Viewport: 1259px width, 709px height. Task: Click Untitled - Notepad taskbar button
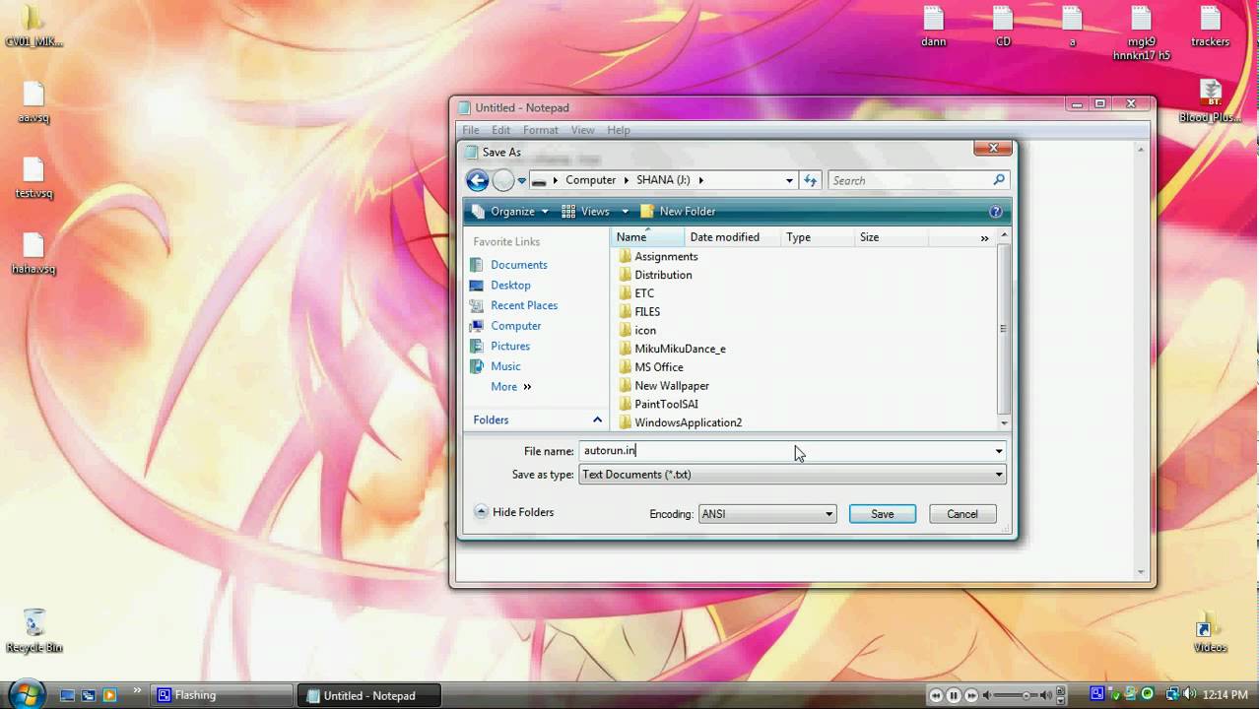[368, 695]
